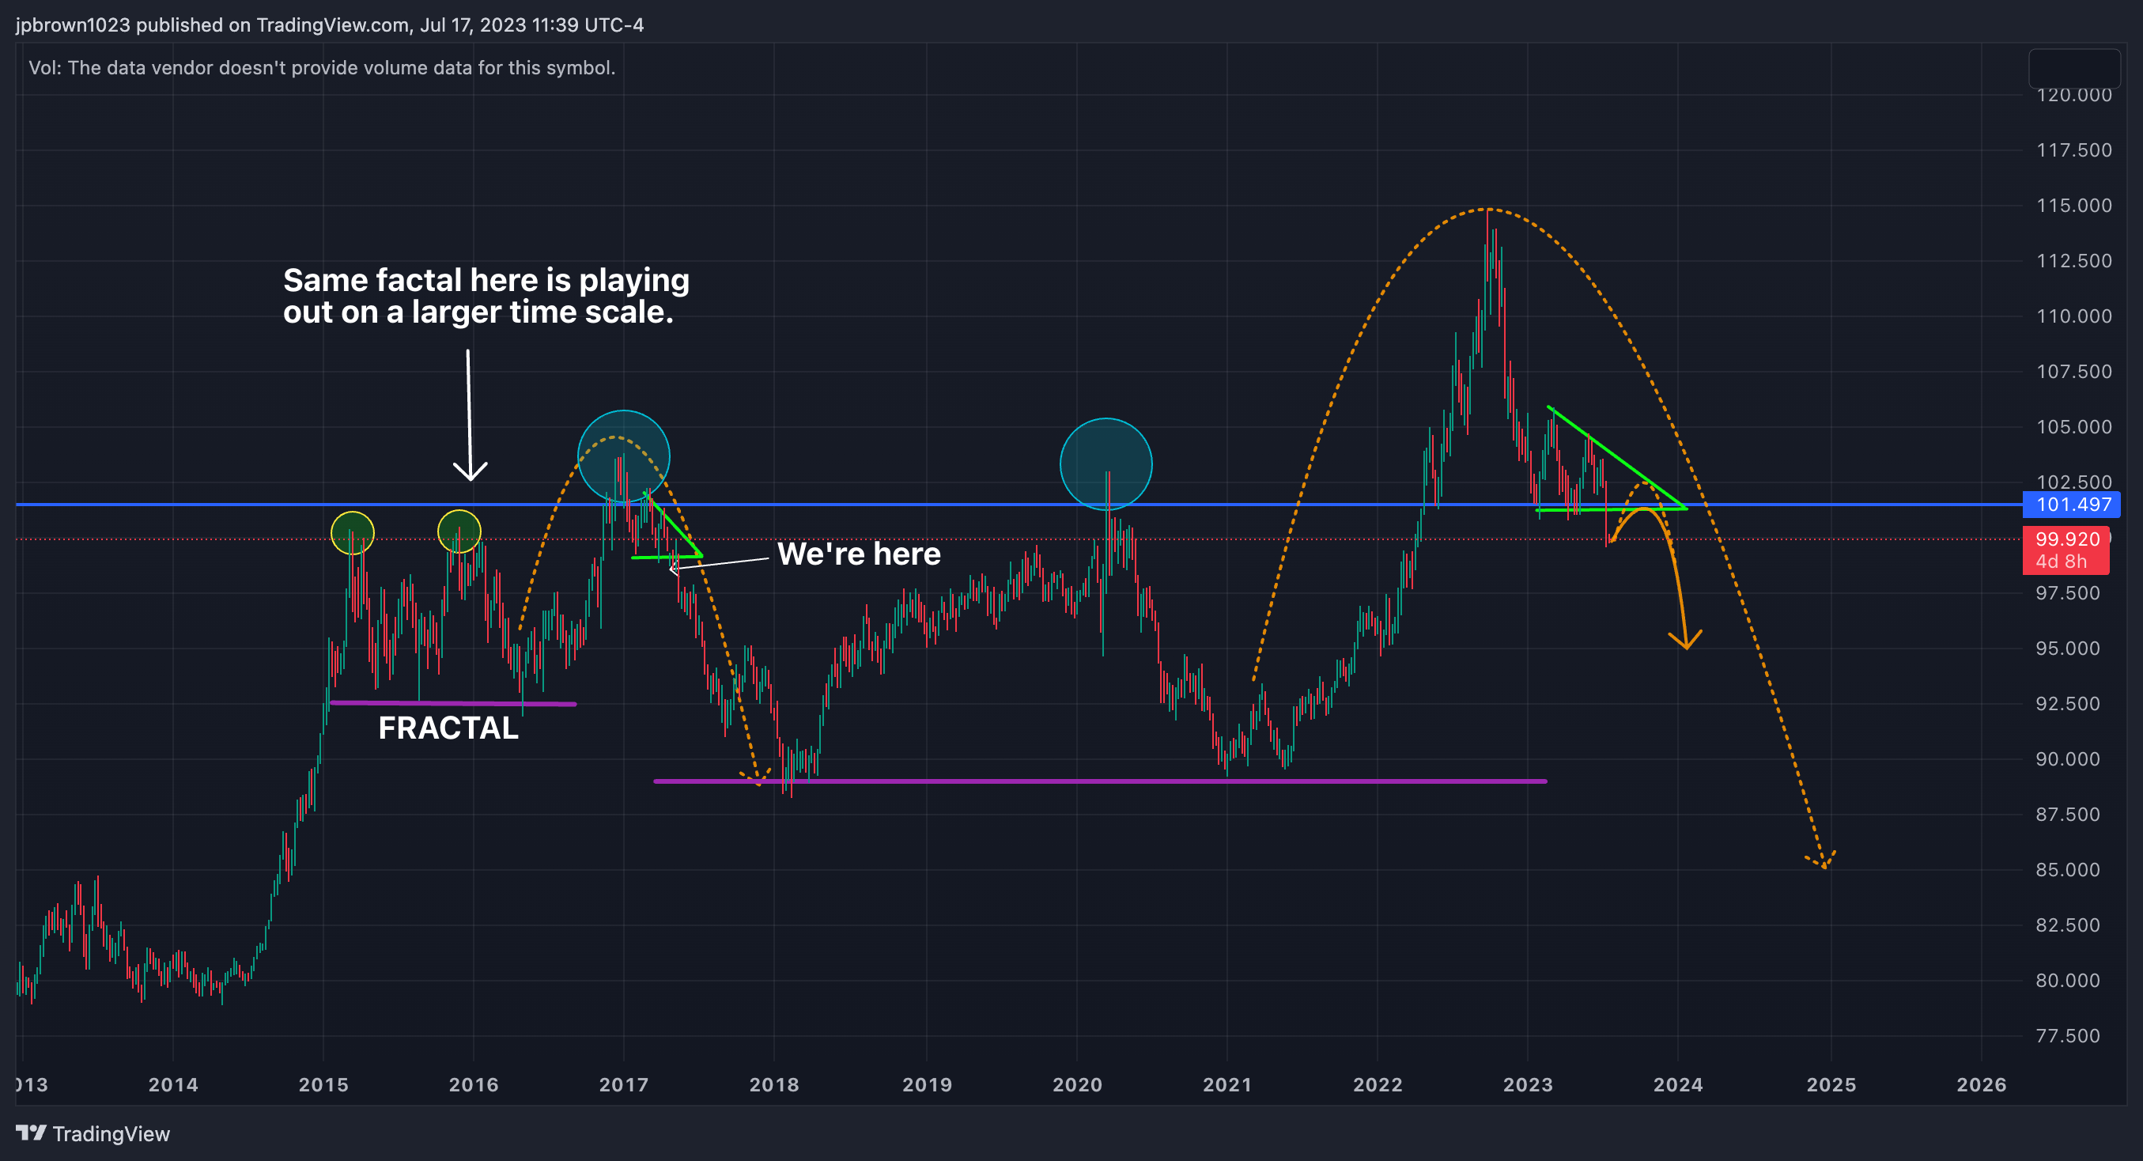Click the teal circle marker at 2017 peak
This screenshot has height=1161, width=2143.
(x=624, y=456)
